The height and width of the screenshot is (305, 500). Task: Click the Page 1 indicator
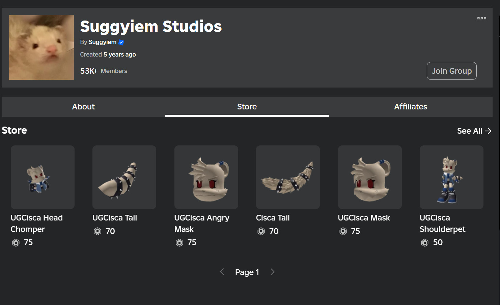pyautogui.click(x=247, y=272)
